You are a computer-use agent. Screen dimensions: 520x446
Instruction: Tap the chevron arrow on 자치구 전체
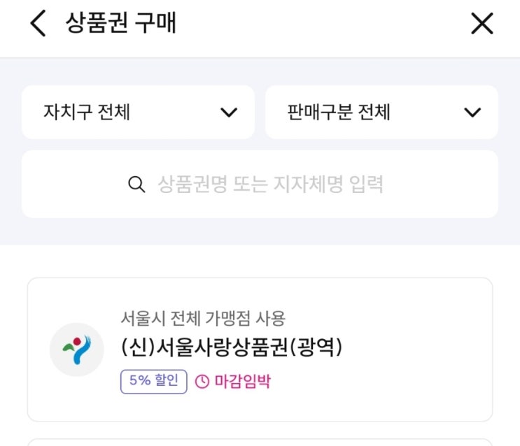point(229,113)
